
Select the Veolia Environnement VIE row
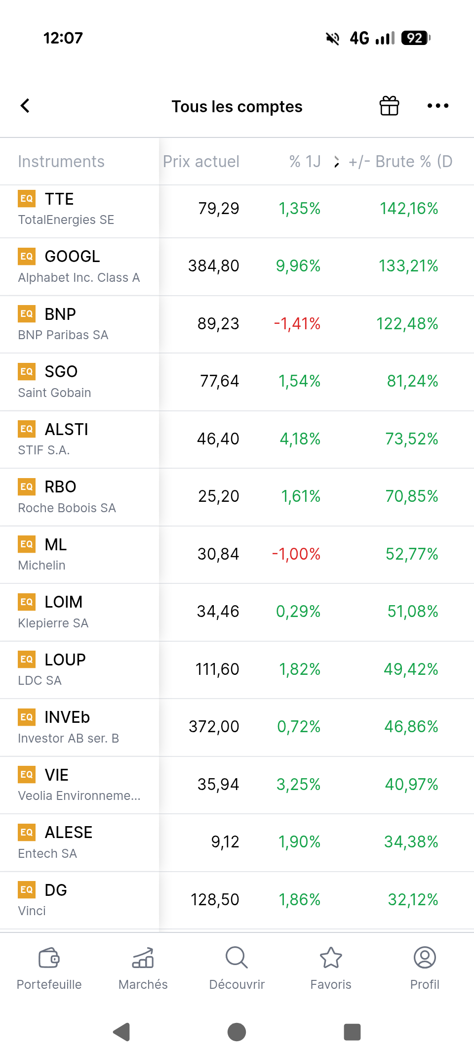tap(237, 785)
